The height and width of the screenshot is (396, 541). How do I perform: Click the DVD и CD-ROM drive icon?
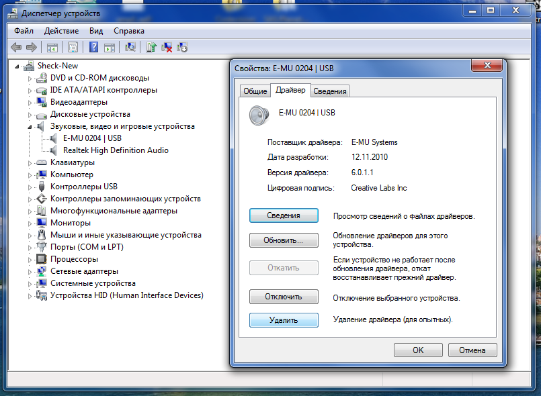coord(42,78)
